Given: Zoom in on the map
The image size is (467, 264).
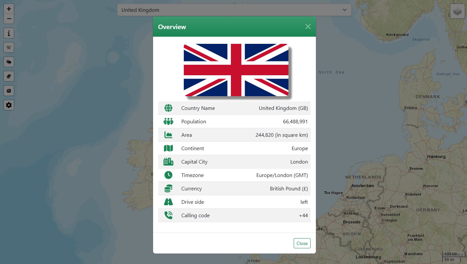Looking at the screenshot, I should (9, 9).
